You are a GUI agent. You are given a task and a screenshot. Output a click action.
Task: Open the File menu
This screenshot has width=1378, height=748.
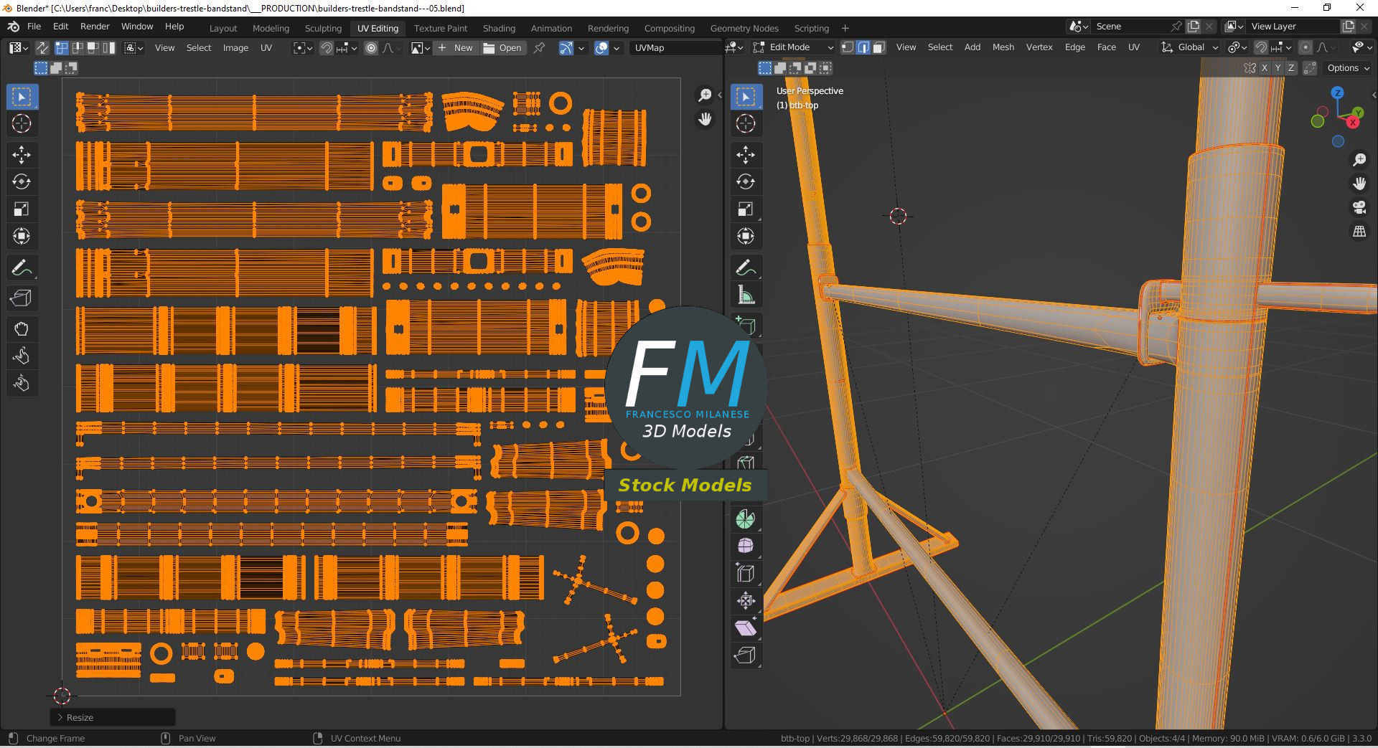(x=34, y=27)
